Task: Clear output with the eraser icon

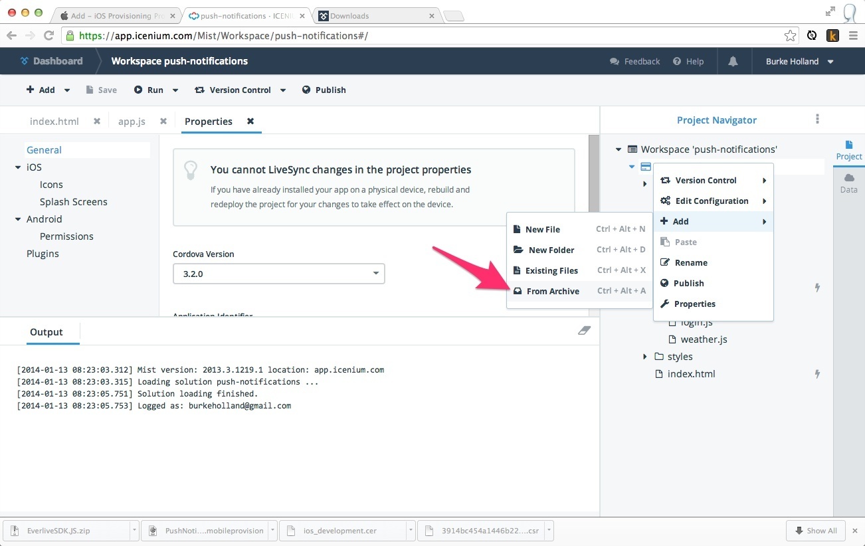Action: point(584,330)
